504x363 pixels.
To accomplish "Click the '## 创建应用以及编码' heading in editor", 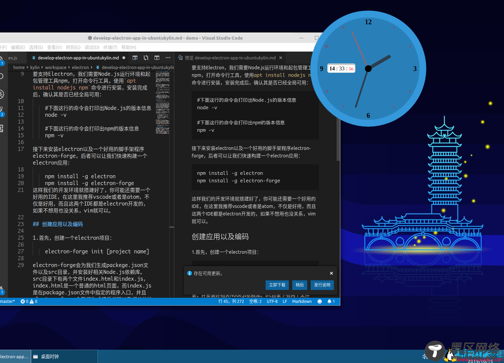I will tap(58, 224).
